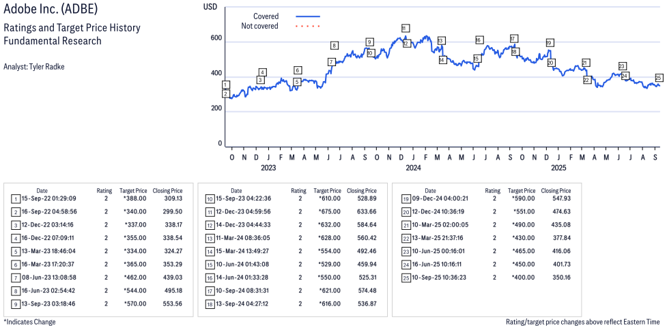This screenshot has width=667, height=326.
Task: Click target price *628.00
Action: [x=329, y=237]
